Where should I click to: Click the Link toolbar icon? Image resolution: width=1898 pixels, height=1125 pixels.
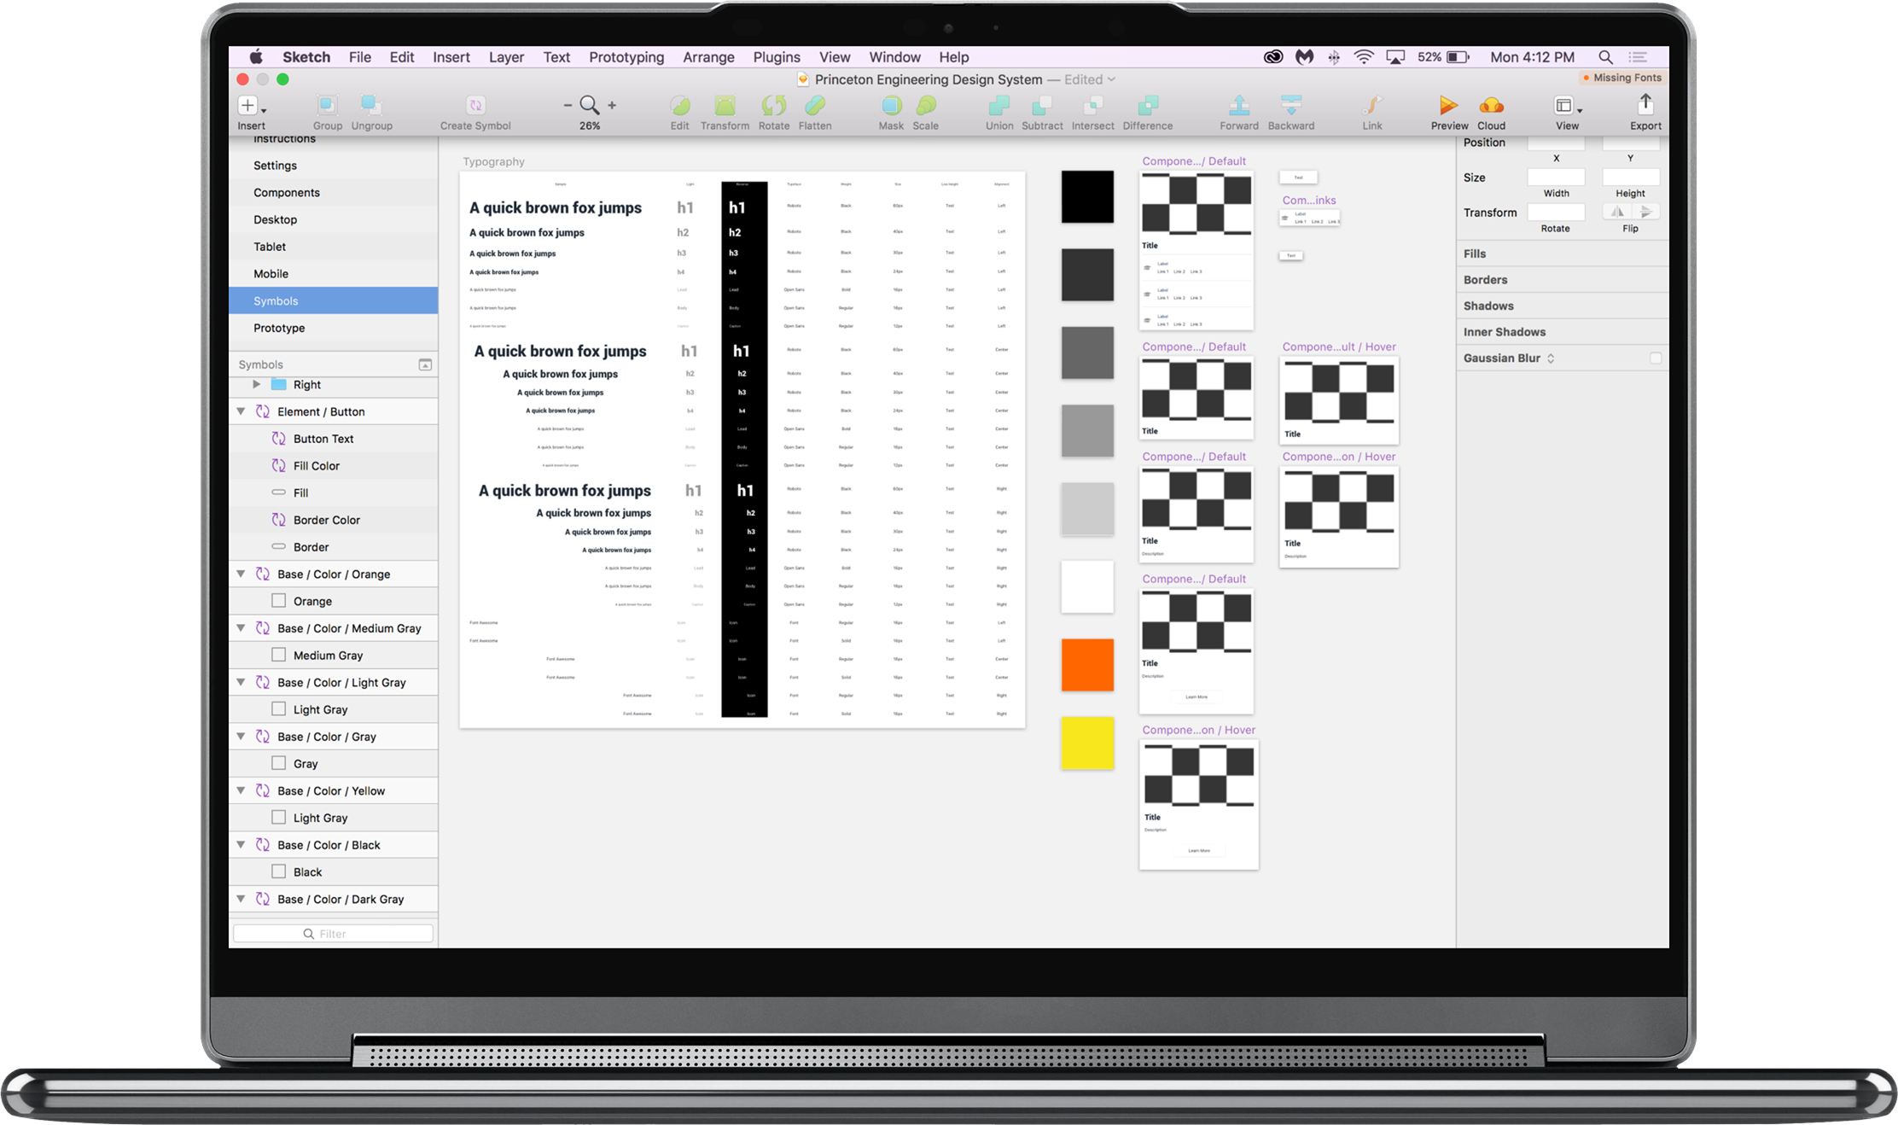(1371, 105)
